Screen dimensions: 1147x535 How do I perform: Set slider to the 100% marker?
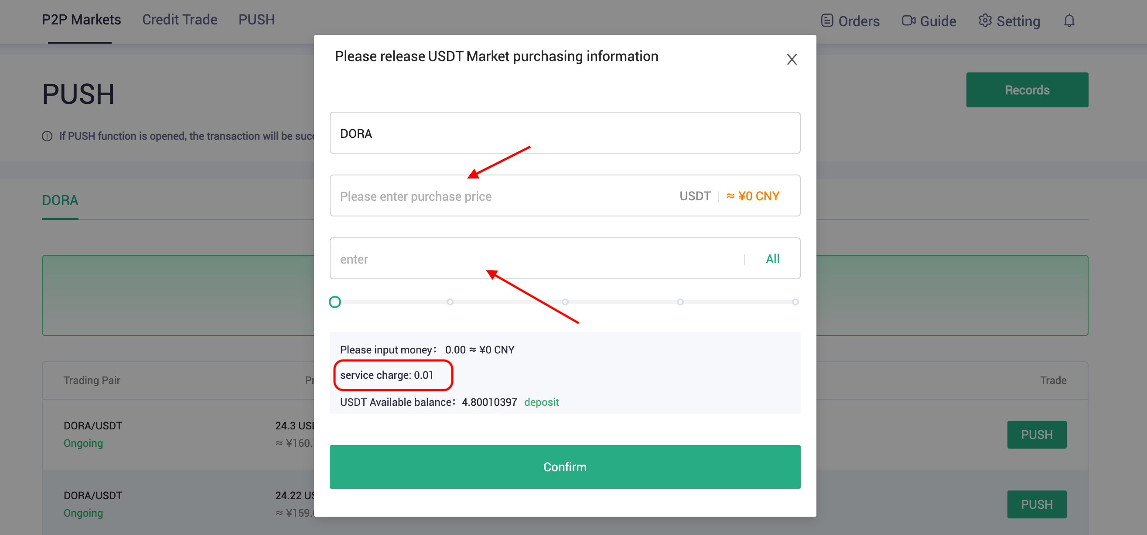[x=795, y=302]
